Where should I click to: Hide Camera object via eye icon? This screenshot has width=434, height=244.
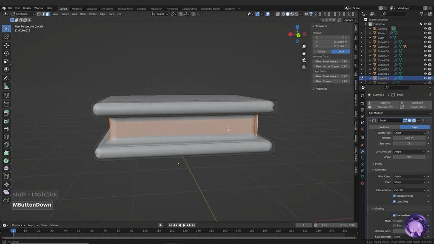(x=425, y=28)
